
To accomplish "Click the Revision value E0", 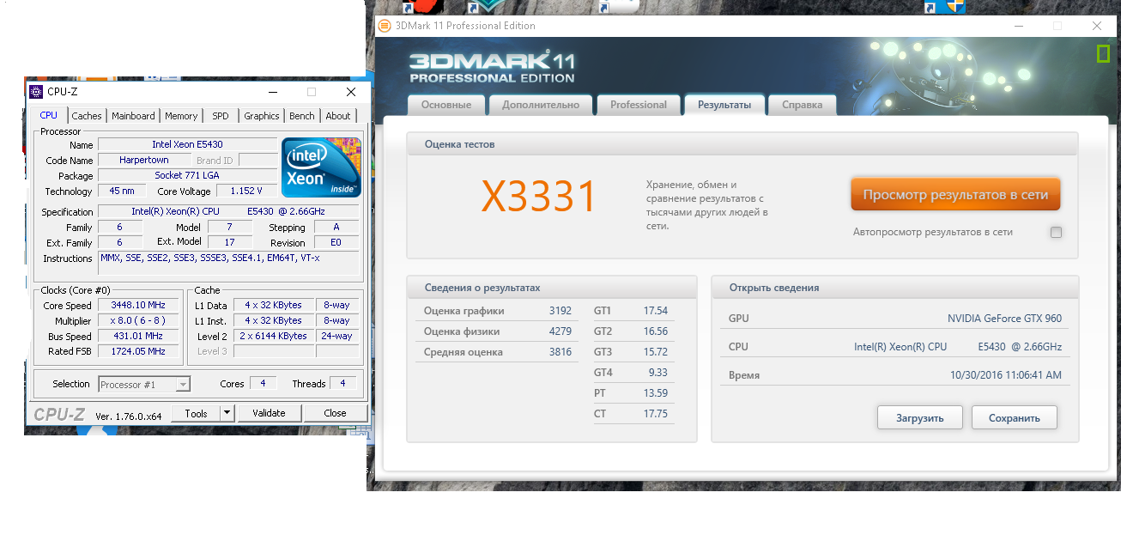I will [x=336, y=242].
